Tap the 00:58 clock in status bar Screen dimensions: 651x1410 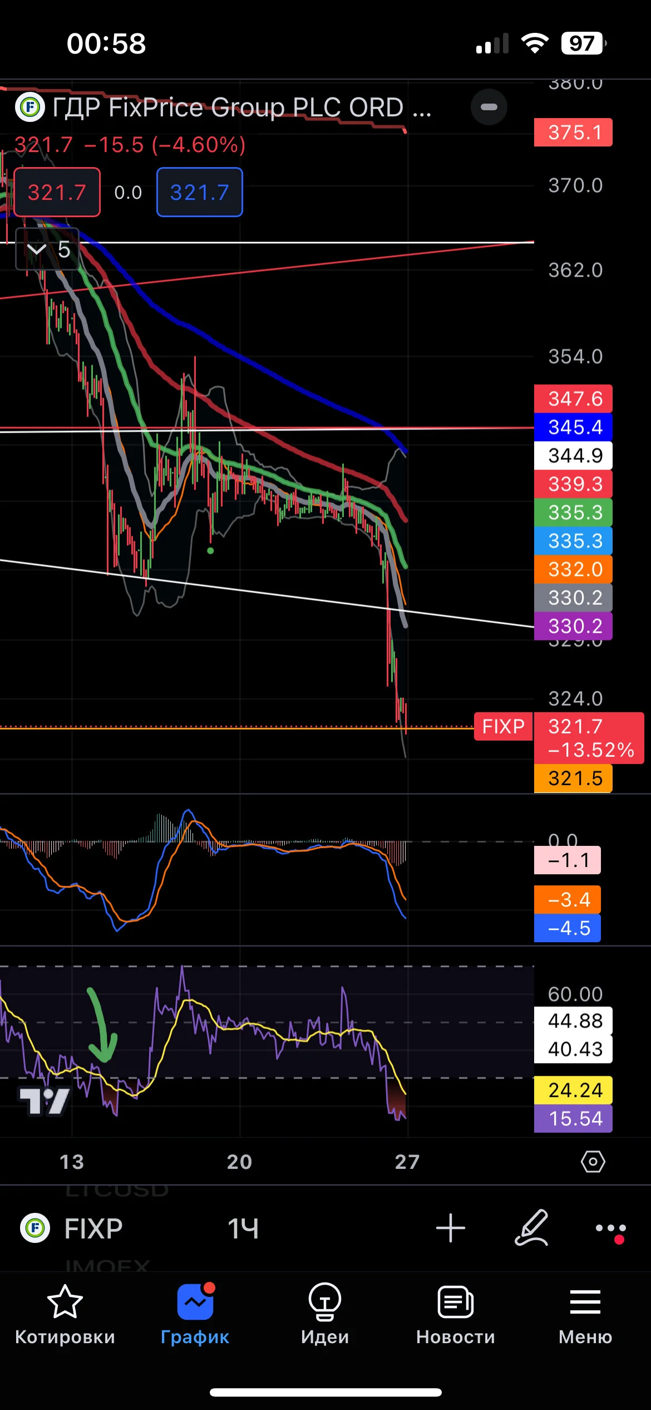[x=106, y=43]
